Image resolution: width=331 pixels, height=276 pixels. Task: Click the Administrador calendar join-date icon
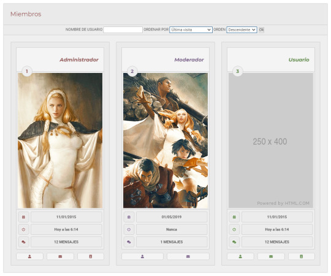click(x=23, y=217)
